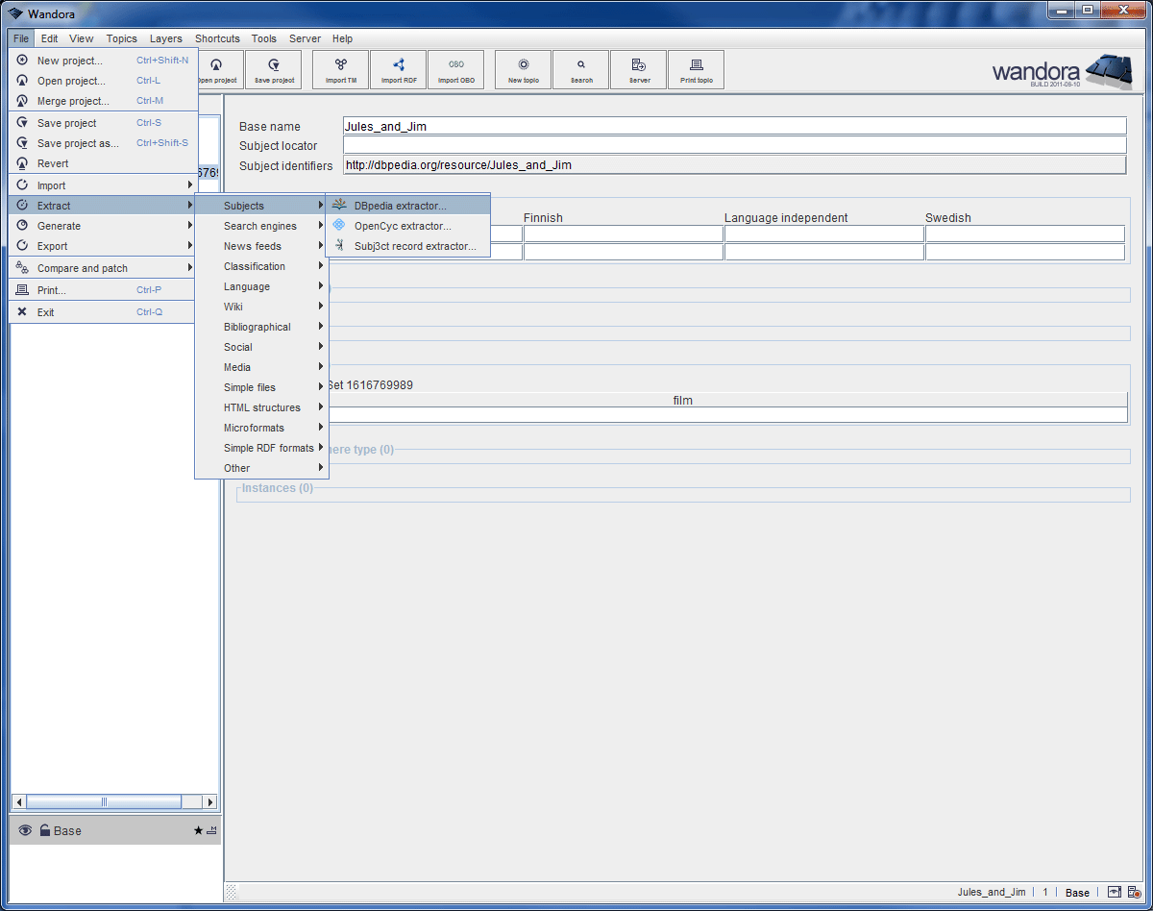This screenshot has height=911, width=1153.
Task: Toggle the lock on the Base layer
Action: 46,830
